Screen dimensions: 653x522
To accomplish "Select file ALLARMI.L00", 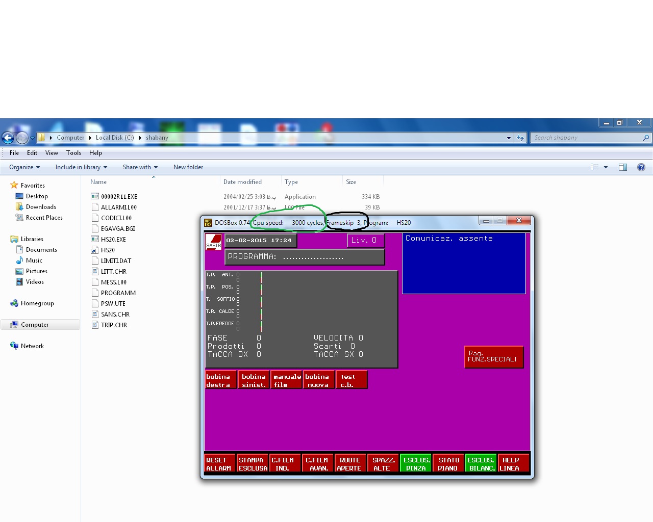I will (x=119, y=207).
